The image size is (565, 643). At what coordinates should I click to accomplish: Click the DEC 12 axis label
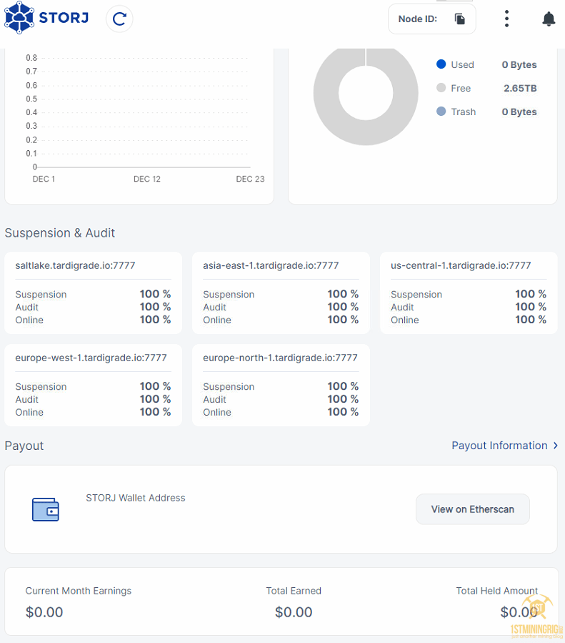[x=147, y=179]
